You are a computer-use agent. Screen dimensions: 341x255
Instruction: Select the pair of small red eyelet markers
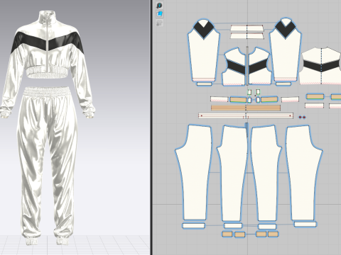click(302, 117)
